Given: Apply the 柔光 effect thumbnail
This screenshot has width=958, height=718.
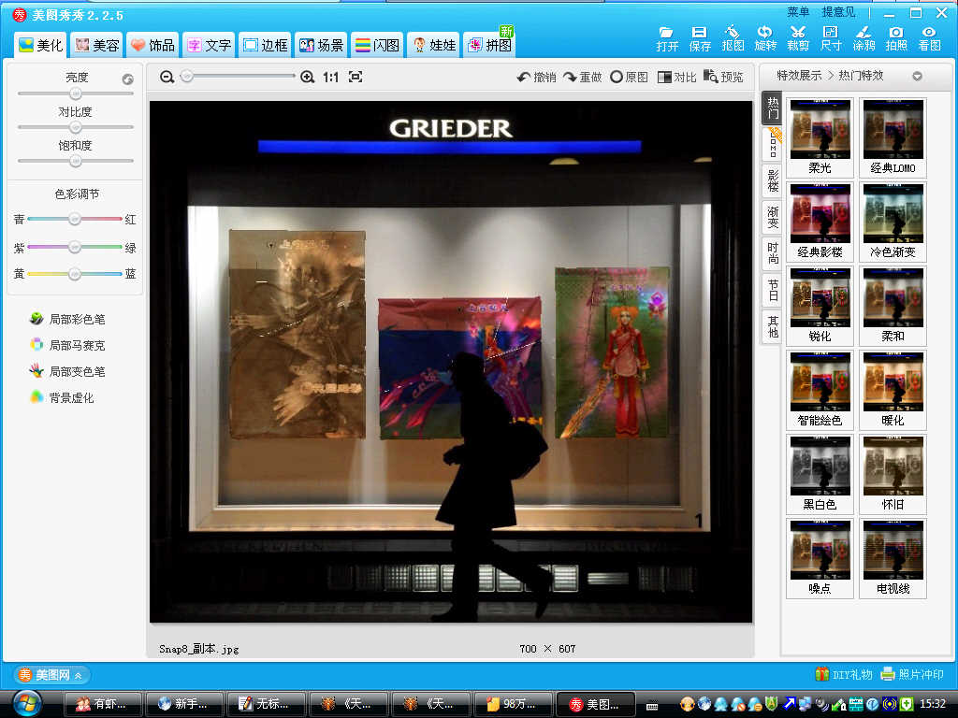Looking at the screenshot, I should (x=820, y=137).
